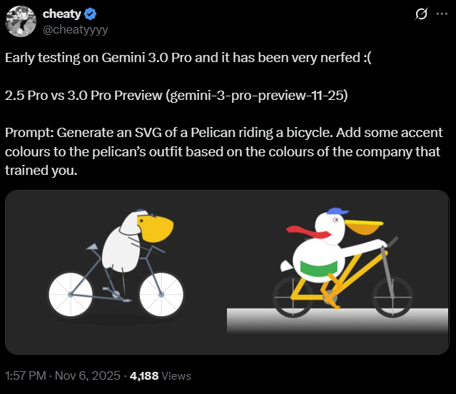
Task: Open the Grok explain icon
Action: point(421,14)
